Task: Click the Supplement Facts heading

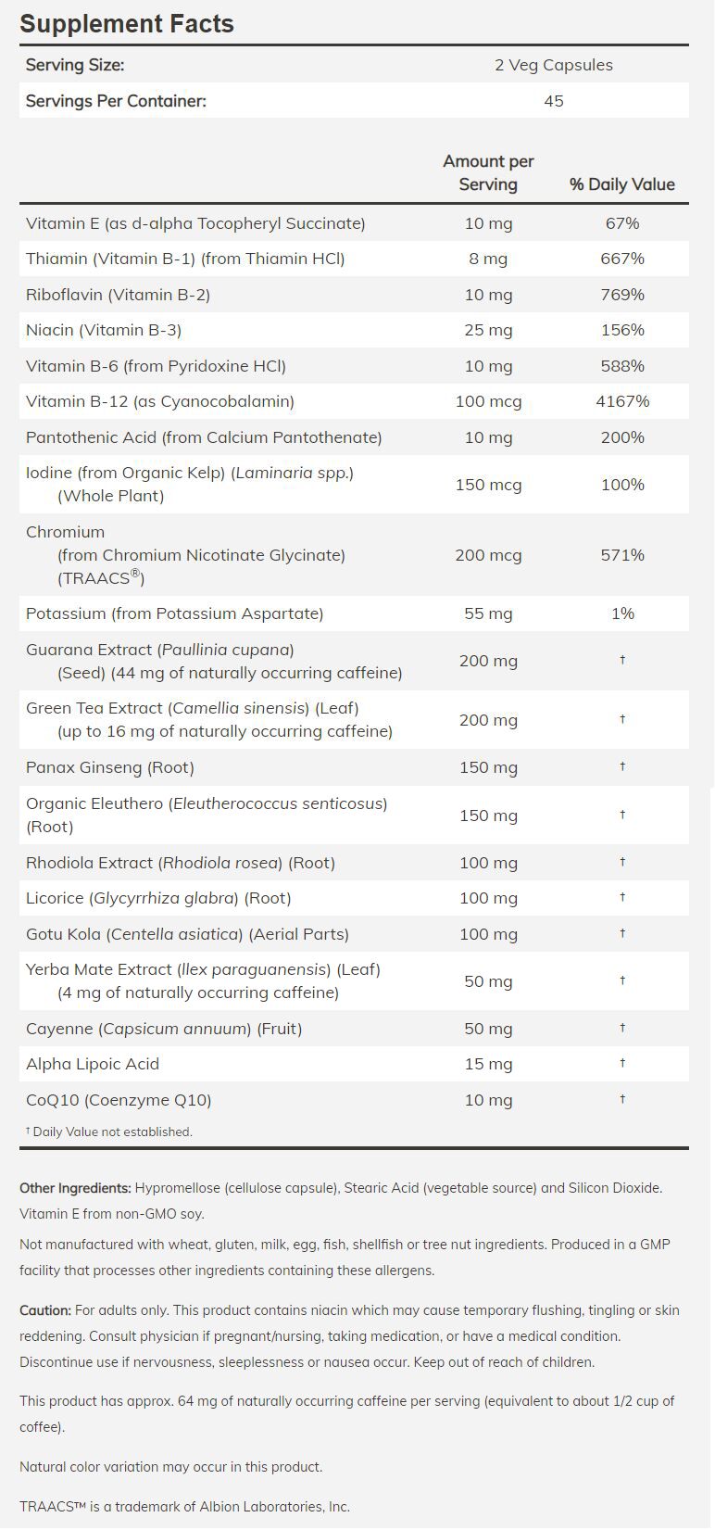Action: (x=127, y=23)
